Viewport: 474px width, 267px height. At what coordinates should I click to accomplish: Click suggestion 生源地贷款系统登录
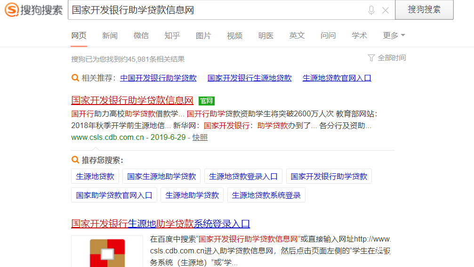pyautogui.click(x=266, y=195)
